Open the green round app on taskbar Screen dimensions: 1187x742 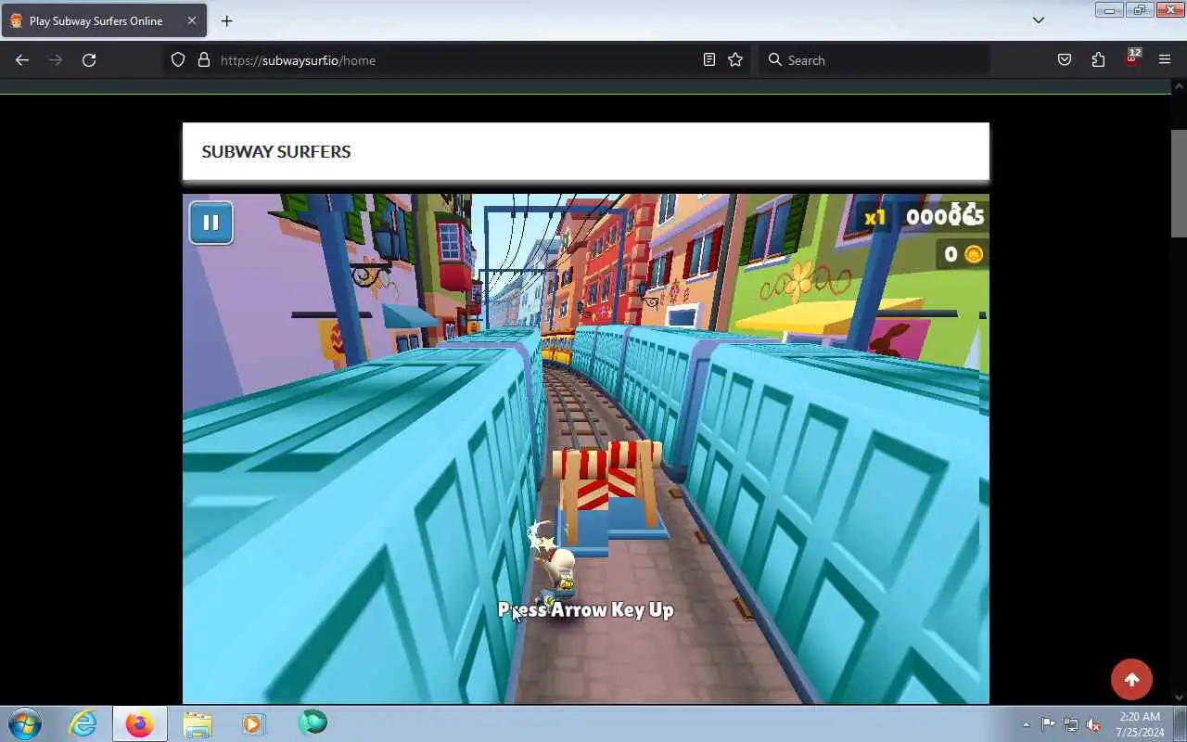tap(313, 723)
